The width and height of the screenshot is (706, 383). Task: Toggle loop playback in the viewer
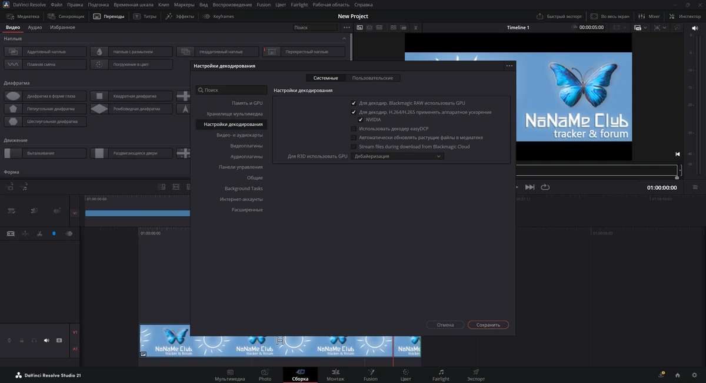pos(545,187)
